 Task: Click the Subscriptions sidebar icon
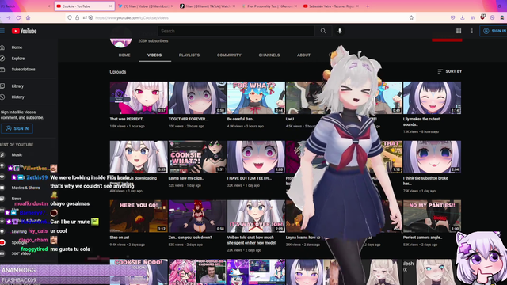click(2, 70)
